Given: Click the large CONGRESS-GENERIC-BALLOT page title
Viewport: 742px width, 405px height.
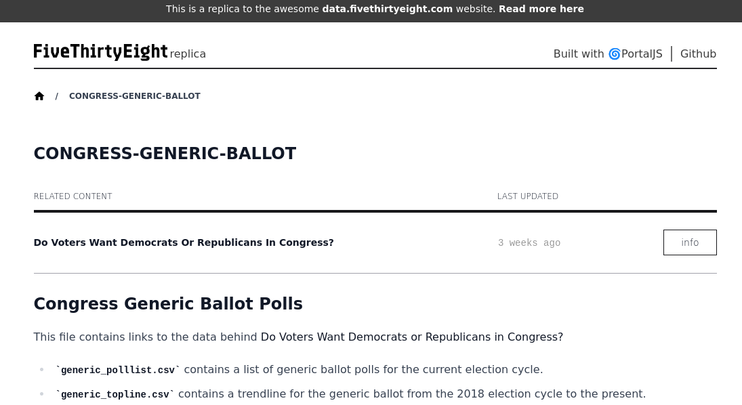Looking at the screenshot, I should (165, 153).
